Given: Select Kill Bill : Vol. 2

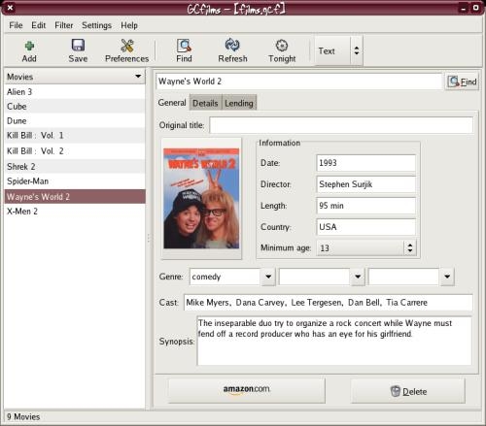Looking at the screenshot, I should [75, 151].
